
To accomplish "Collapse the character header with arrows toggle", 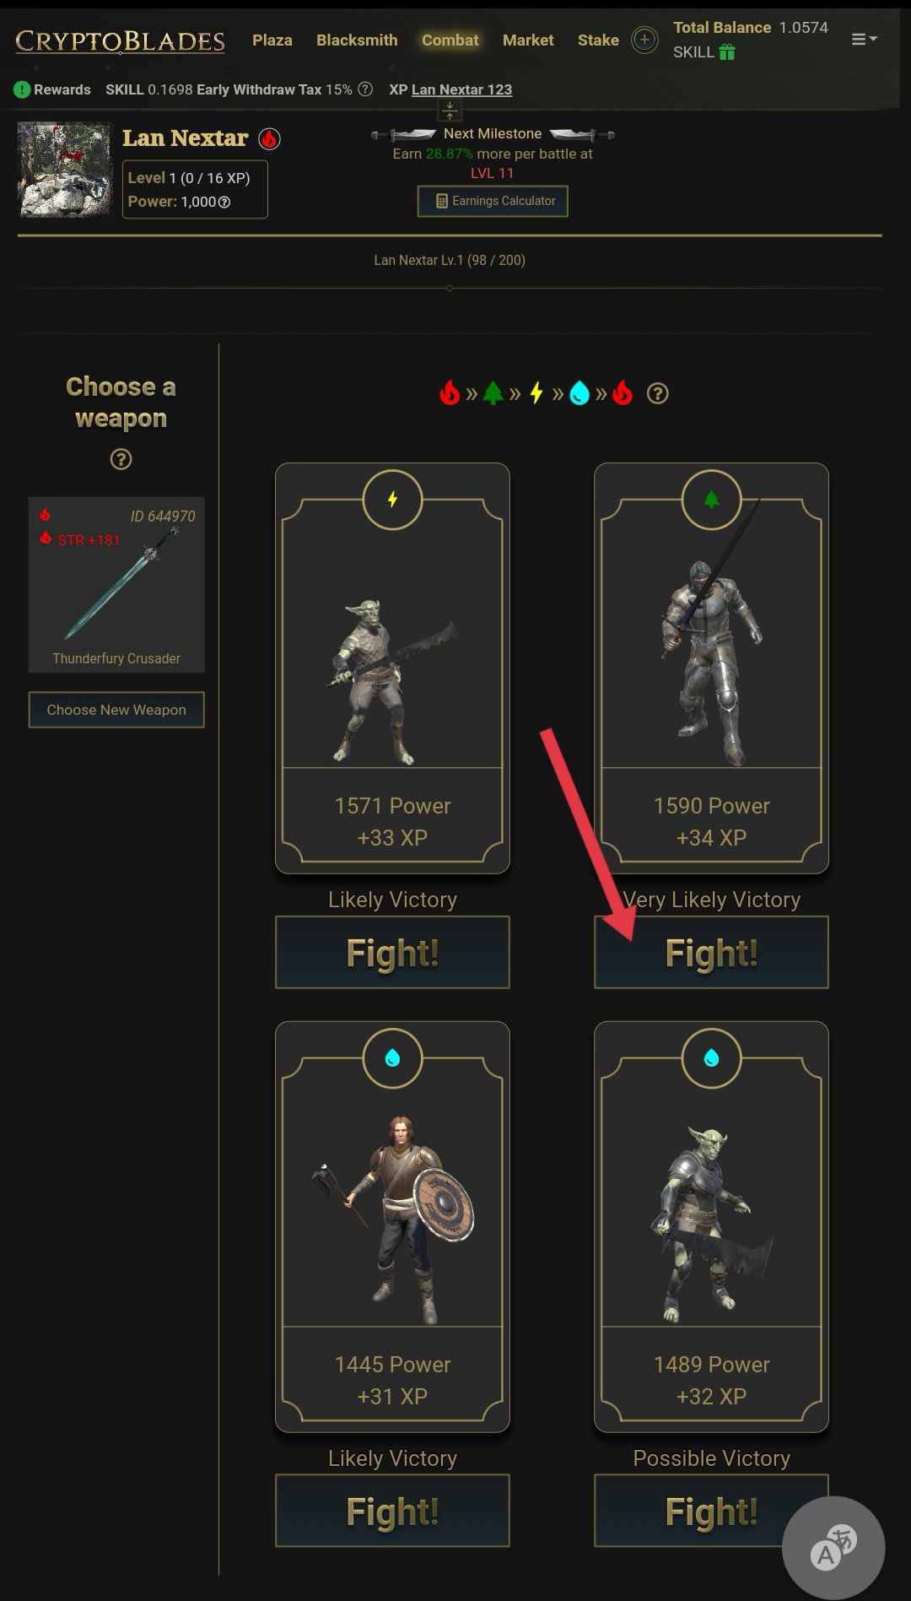I will [450, 111].
